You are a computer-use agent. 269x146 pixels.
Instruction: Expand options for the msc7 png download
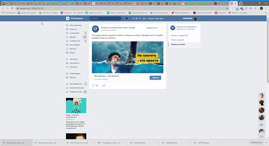point(220,143)
